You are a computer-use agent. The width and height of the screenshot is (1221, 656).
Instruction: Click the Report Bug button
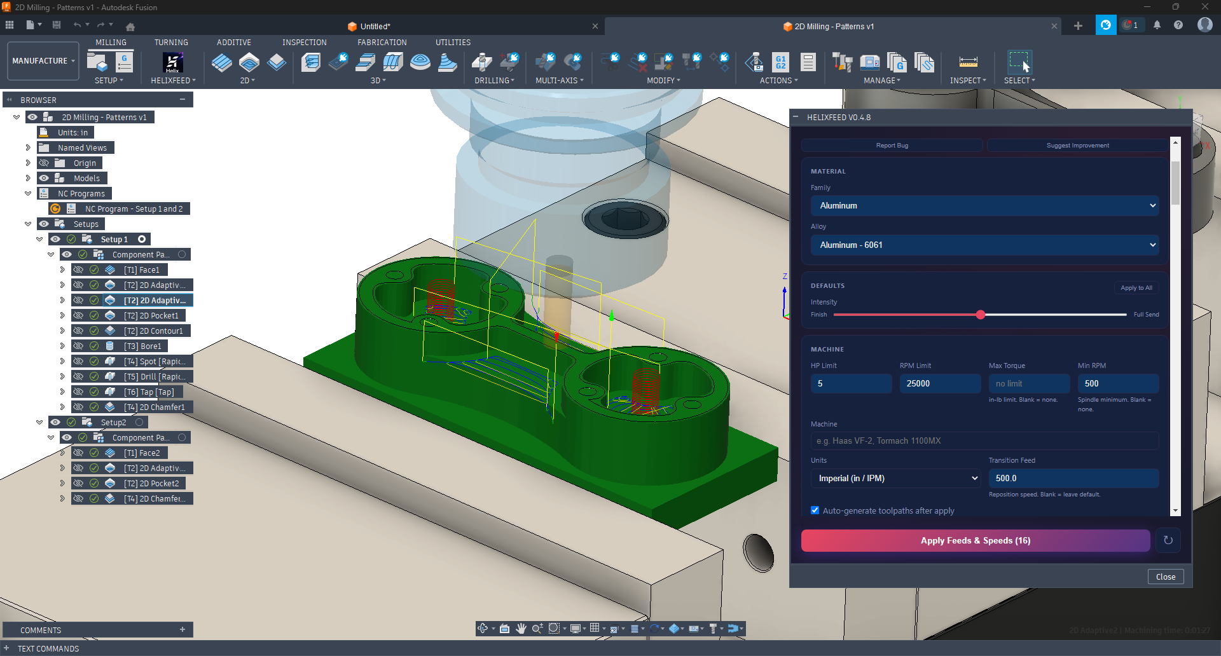[x=892, y=145]
